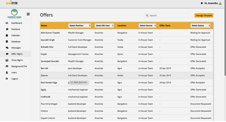Click the Dashboard chart icon
Screen dimensions: 226x122
pyautogui.click(x=7, y=23)
